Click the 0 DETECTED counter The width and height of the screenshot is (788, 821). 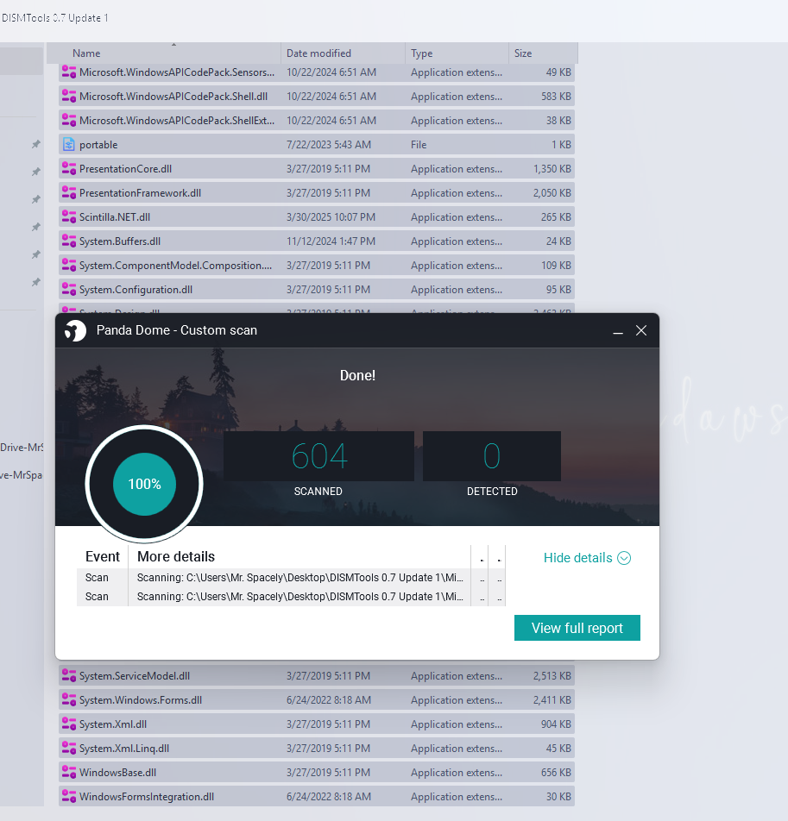click(492, 456)
